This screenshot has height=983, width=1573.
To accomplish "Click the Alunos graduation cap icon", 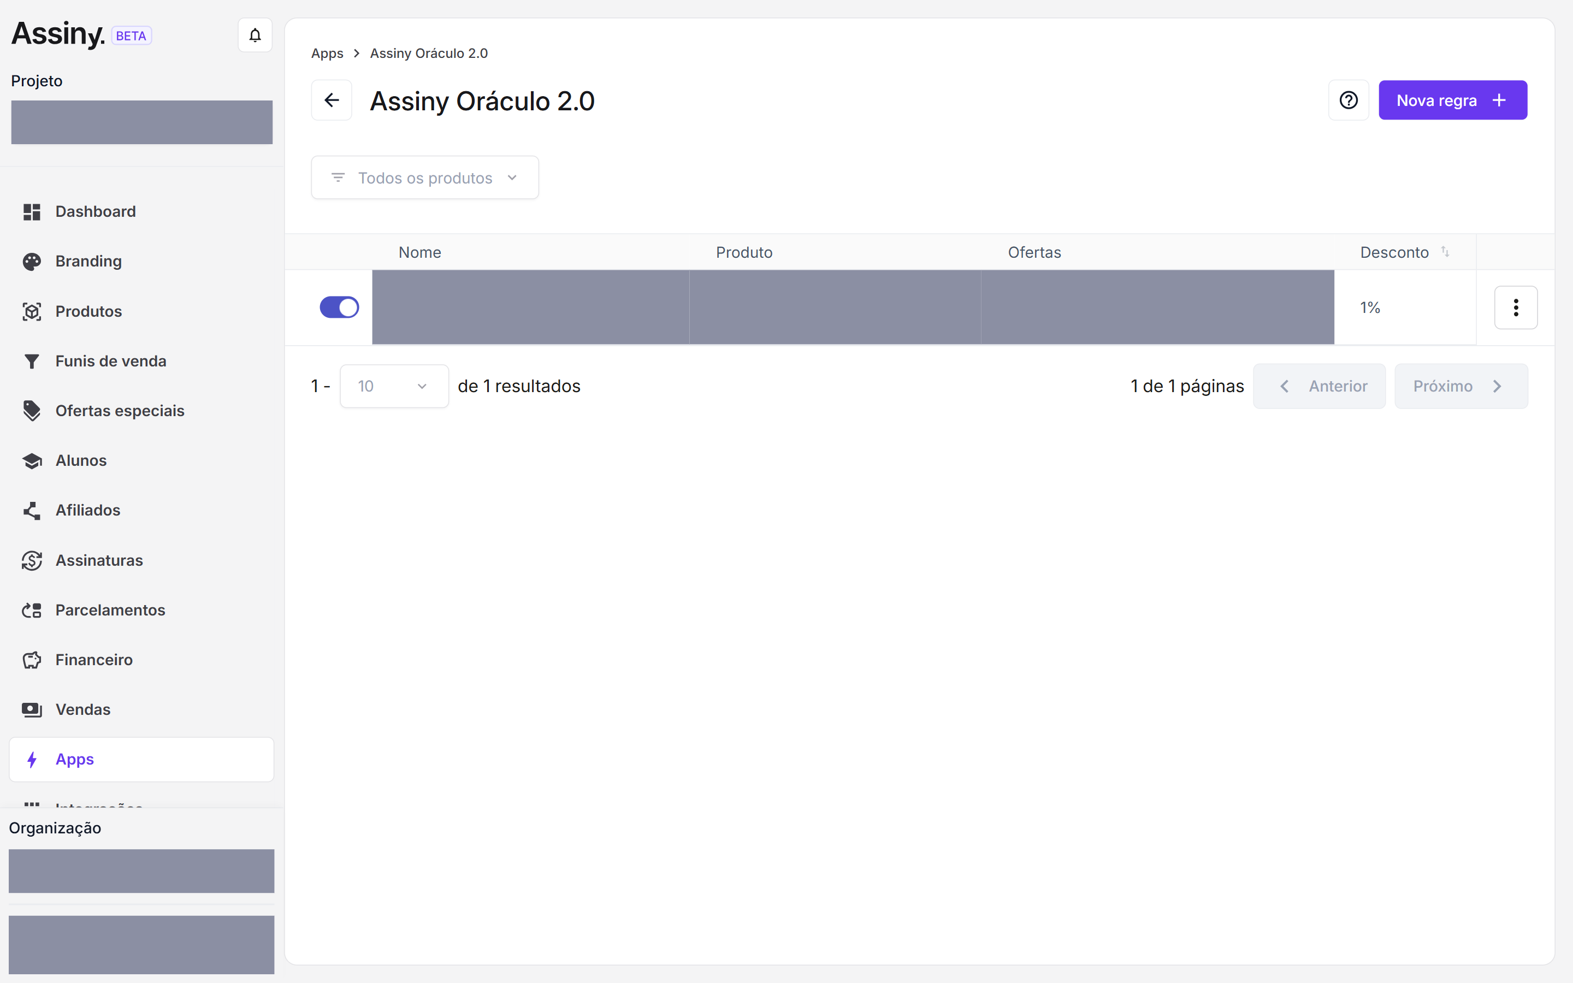I will (32, 461).
